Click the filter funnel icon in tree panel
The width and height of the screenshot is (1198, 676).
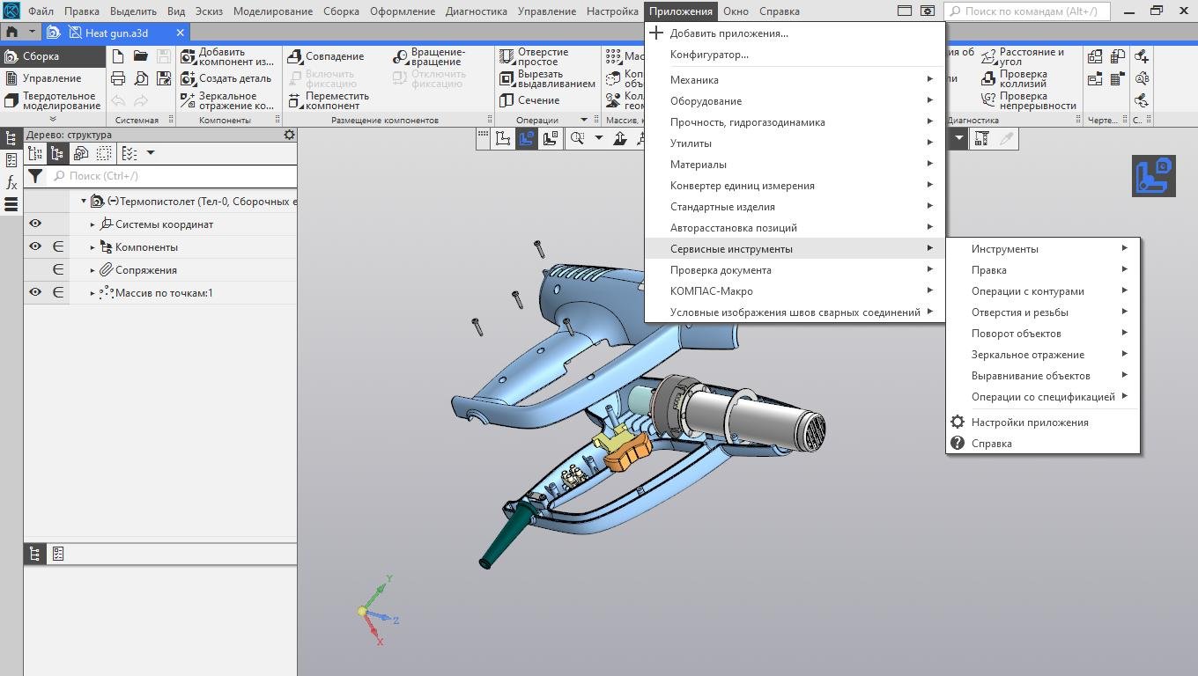click(x=34, y=176)
